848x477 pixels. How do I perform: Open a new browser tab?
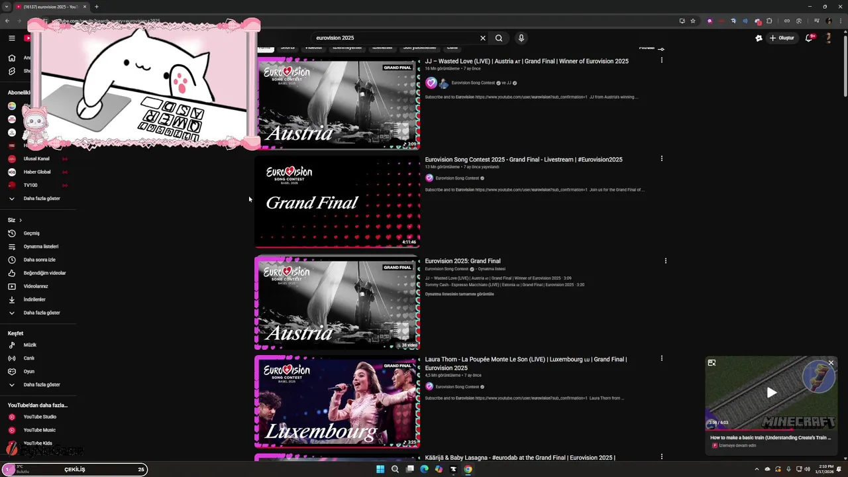97,7
